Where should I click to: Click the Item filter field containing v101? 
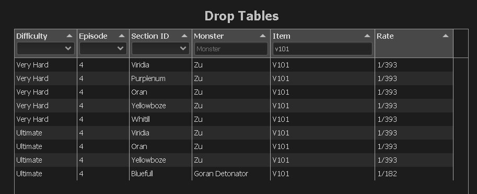coord(323,49)
